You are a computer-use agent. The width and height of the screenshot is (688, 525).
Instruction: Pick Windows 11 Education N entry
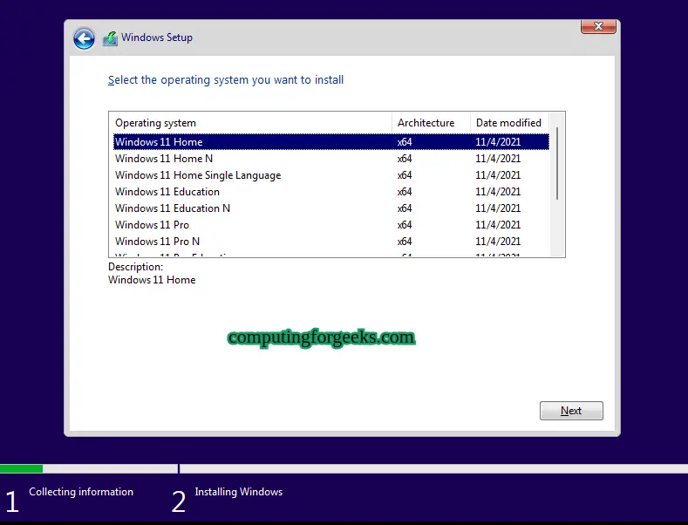(331, 208)
